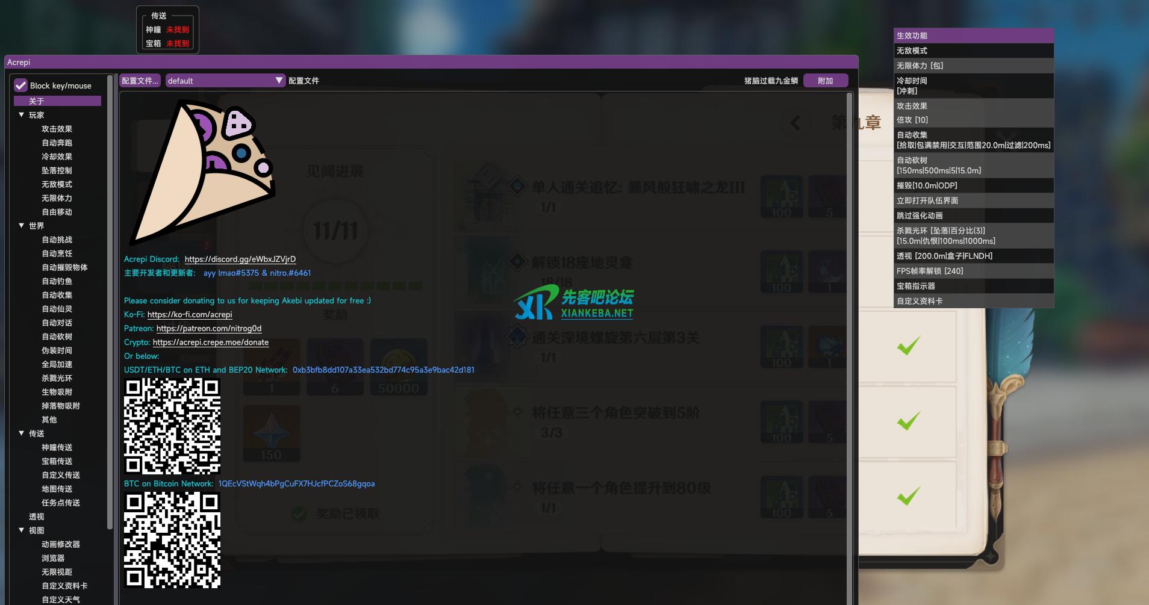
Task: Collapse the 传送 tree section
Action: (x=22, y=433)
